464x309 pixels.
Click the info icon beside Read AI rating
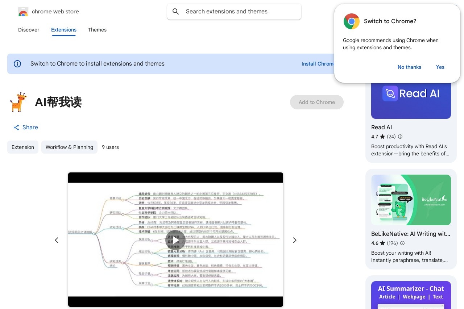coord(400,137)
